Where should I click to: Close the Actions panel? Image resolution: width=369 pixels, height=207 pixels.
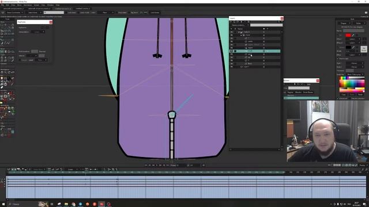[x=318, y=80]
